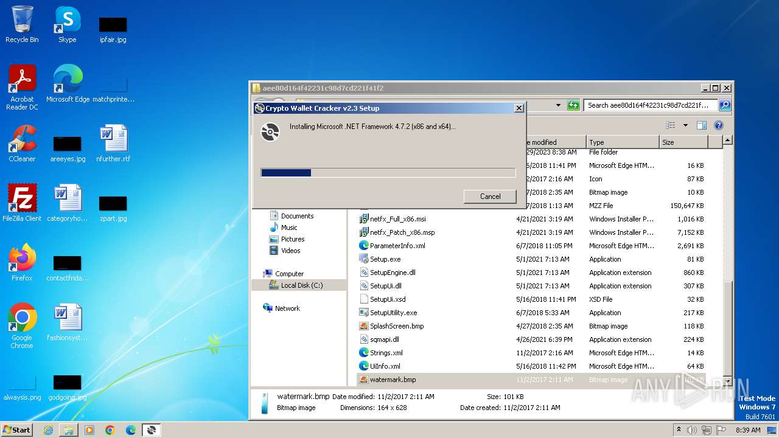Switch to Setup installer taskbar button
The height and width of the screenshot is (438, 779).
(x=152, y=430)
